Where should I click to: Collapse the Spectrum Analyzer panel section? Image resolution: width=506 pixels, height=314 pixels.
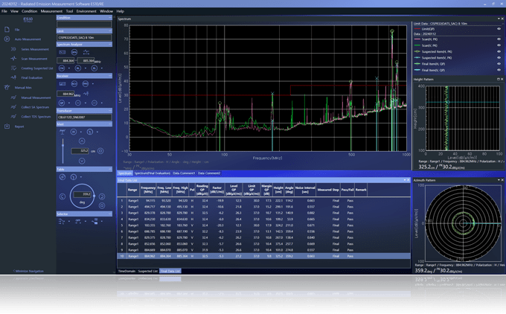click(110, 44)
